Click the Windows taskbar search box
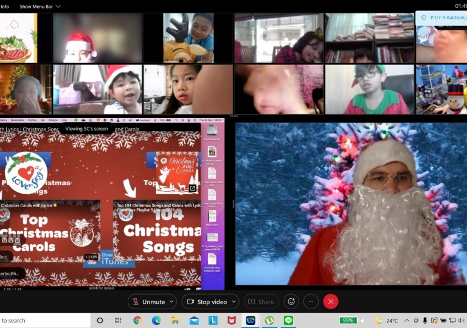This screenshot has width=467, height=328. pos(44,321)
